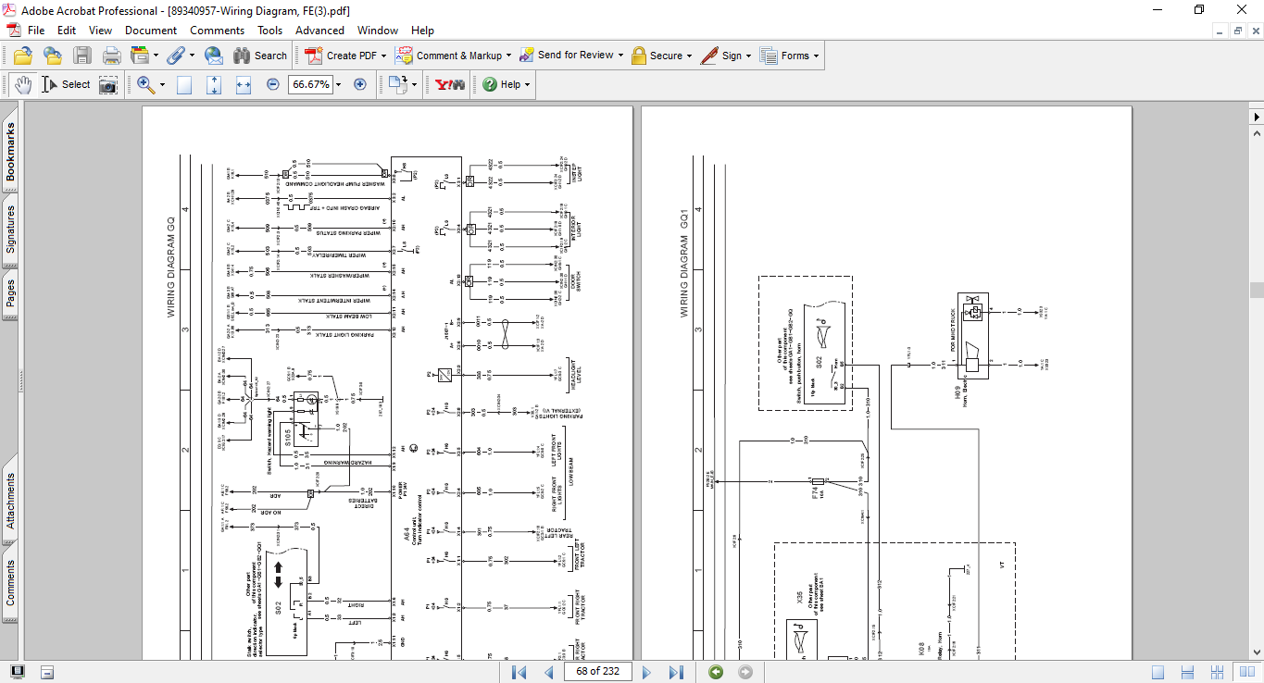Image resolution: width=1264 pixels, height=683 pixels.
Task: Click the Open file folder icon
Action: (22, 56)
